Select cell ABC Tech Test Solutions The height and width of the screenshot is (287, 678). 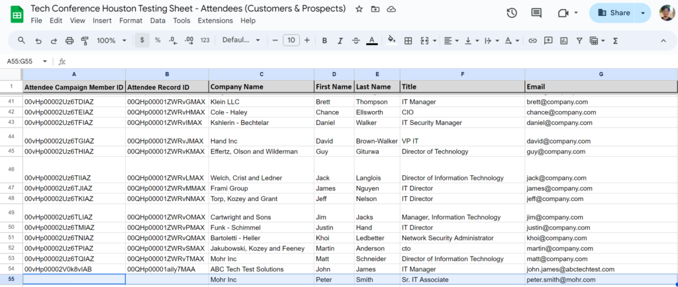pyautogui.click(x=262, y=269)
